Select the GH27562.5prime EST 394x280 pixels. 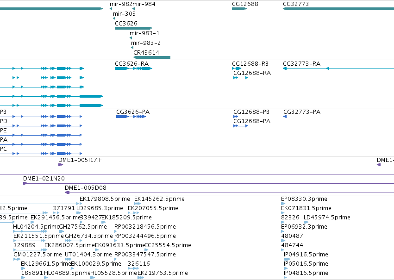[61, 231]
